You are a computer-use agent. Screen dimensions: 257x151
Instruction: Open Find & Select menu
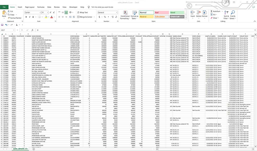233,15
